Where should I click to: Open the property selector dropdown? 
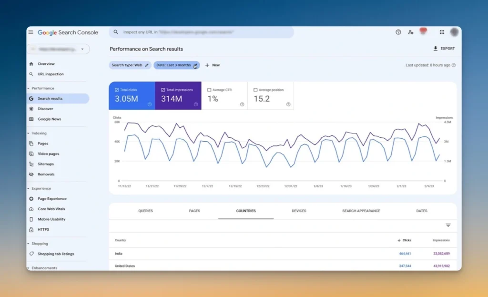(81, 49)
